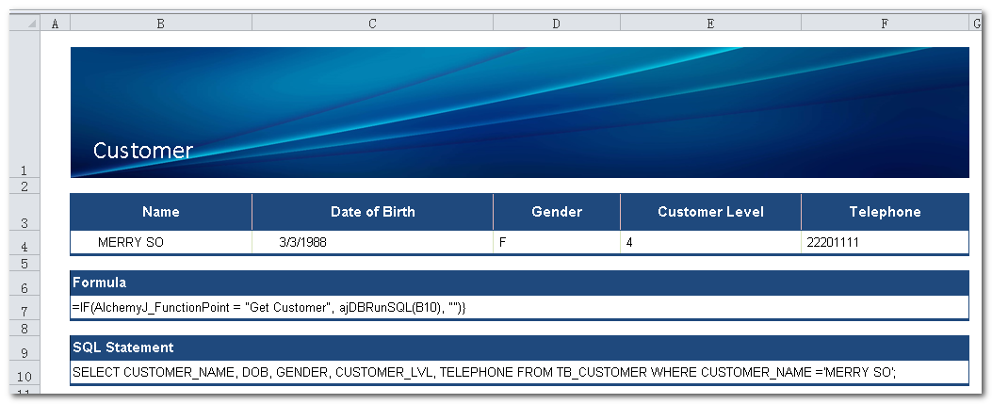Image resolution: width=992 pixels, height=404 pixels.
Task: Select column F header
Action: pyautogui.click(x=884, y=24)
